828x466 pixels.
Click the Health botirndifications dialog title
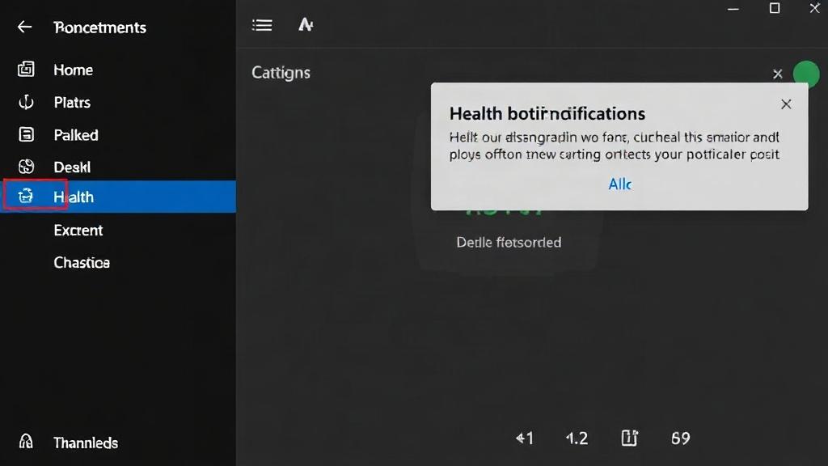(547, 113)
